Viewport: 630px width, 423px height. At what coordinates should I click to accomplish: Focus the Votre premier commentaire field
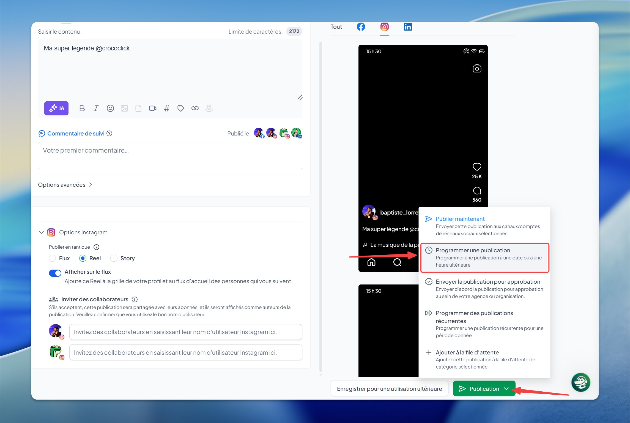[170, 156]
